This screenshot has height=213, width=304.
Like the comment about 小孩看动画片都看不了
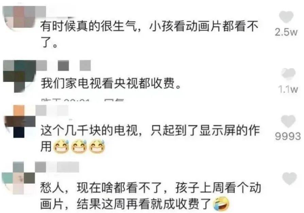(x=286, y=17)
